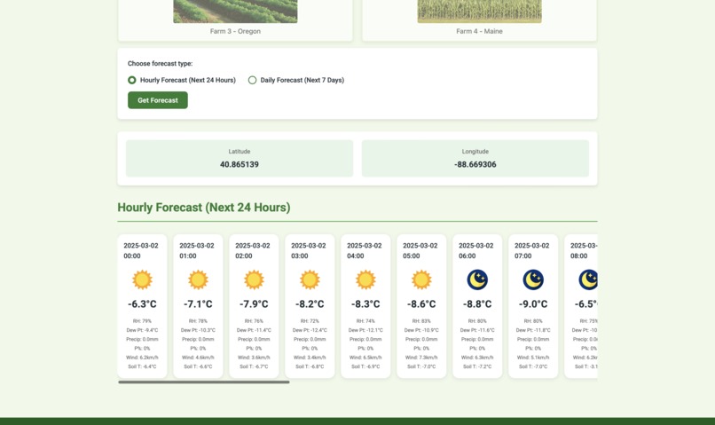Click the -9.0°C temperature reading
The height and width of the screenshot is (425, 715).
coord(533,303)
